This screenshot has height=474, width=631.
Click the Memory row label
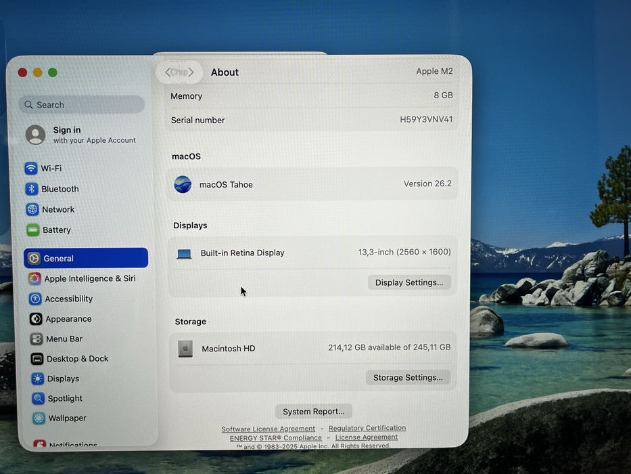(186, 96)
